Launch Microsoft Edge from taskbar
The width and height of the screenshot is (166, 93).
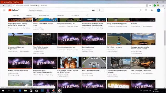(20, 91)
